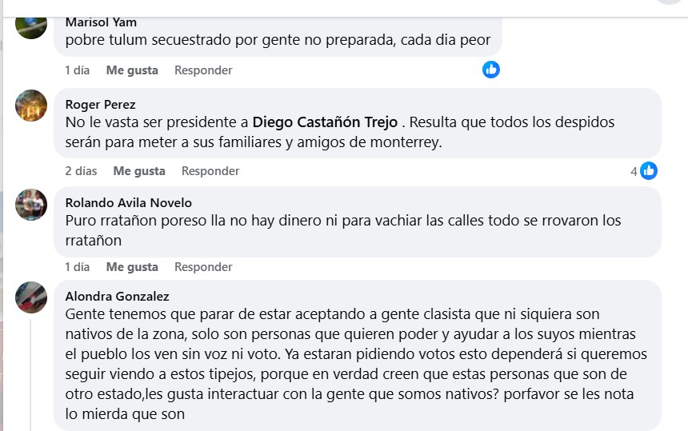Open Rolando Avila Novelo's profile name link

click(128, 203)
